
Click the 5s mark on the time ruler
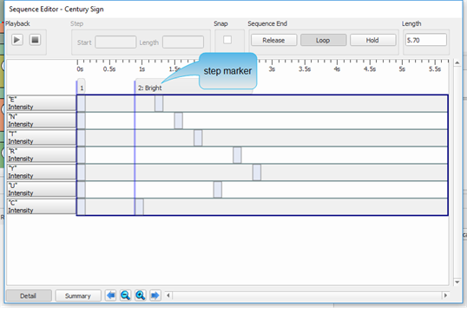click(402, 68)
